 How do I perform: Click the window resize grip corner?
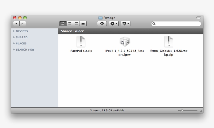point(201,111)
